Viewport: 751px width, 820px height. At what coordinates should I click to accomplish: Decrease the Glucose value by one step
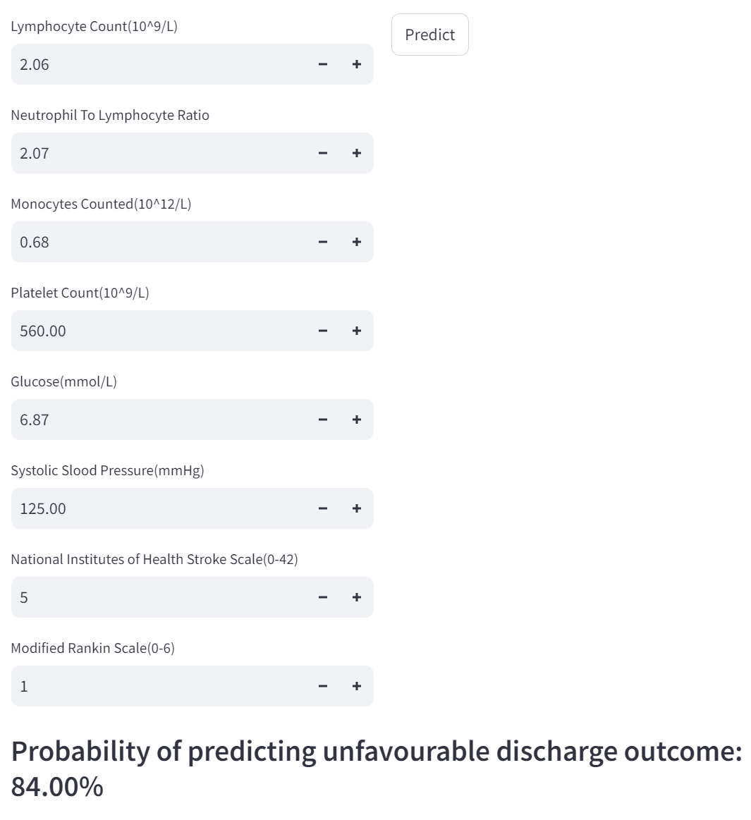click(x=323, y=420)
